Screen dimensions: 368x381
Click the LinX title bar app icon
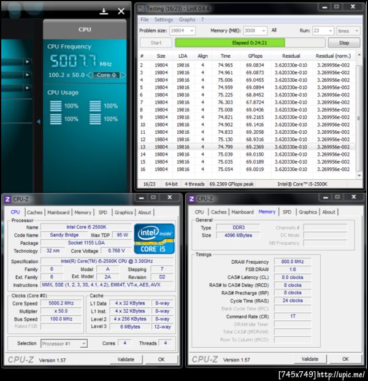(x=140, y=9)
